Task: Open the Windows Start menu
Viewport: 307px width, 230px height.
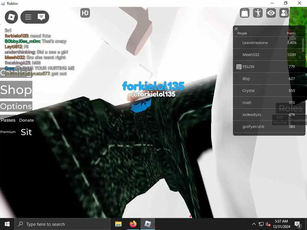Action: (7, 224)
